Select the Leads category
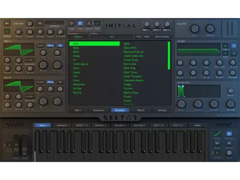This screenshot has height=180, width=240. point(76,72)
